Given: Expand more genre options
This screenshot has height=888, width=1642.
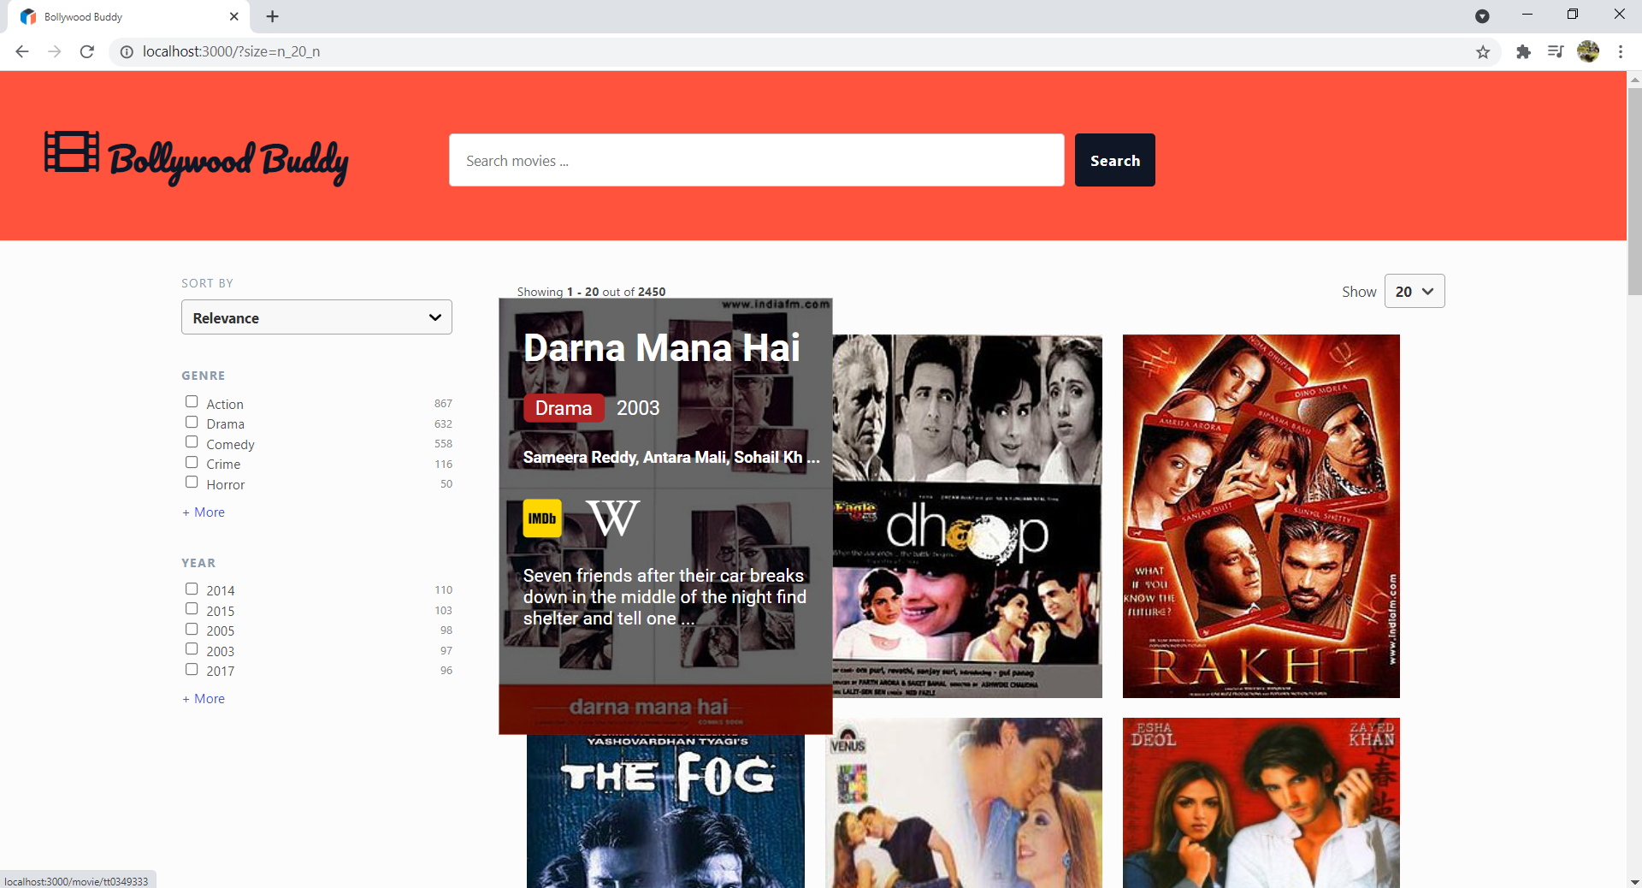Looking at the screenshot, I should click(x=204, y=512).
